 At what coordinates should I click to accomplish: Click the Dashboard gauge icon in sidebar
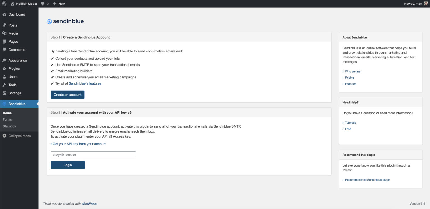[4, 15]
